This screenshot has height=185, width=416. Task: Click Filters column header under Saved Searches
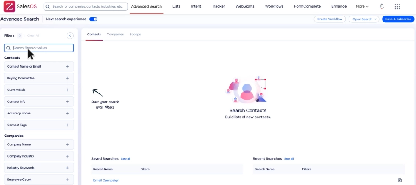[145, 169]
